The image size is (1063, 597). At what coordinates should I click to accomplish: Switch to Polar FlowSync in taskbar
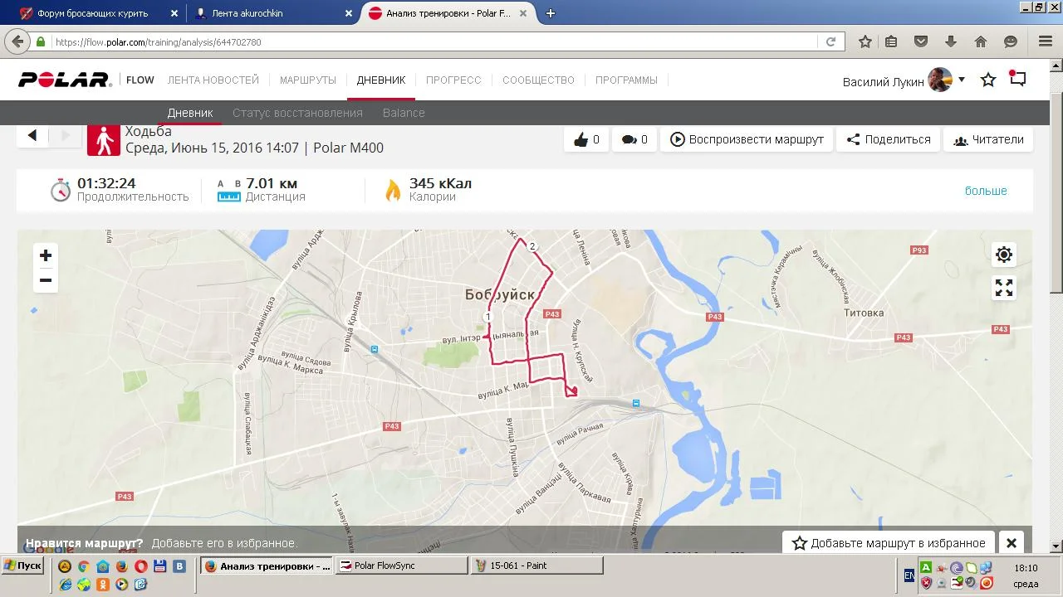402,565
